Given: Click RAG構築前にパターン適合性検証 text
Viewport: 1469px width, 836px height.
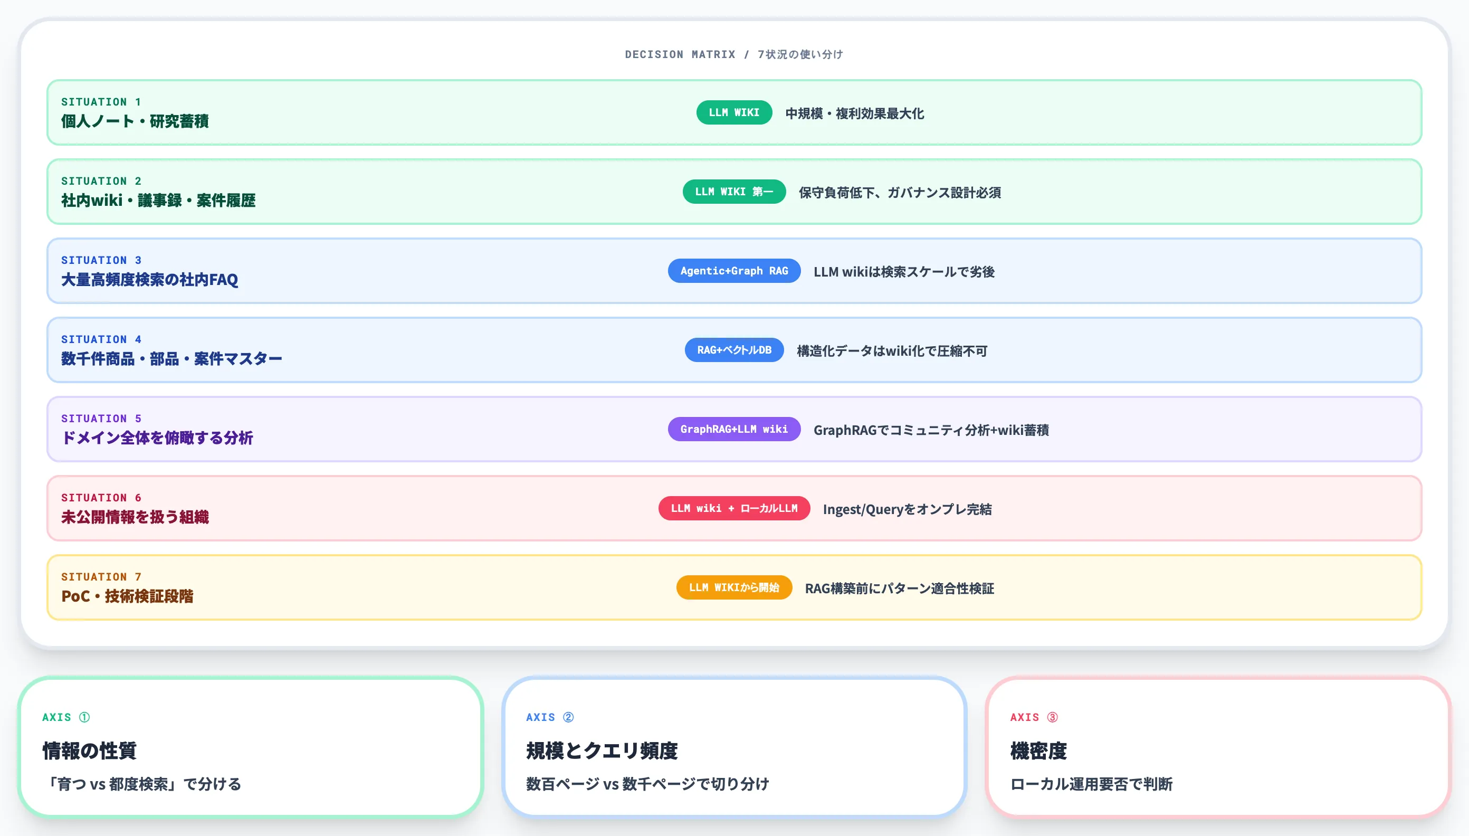Looking at the screenshot, I should (899, 589).
